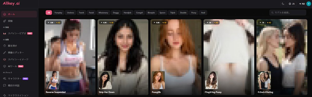This screenshot has height=97, width=312.
Task: Click the brush icon beside 画像エディター
Action: tap(5, 53)
